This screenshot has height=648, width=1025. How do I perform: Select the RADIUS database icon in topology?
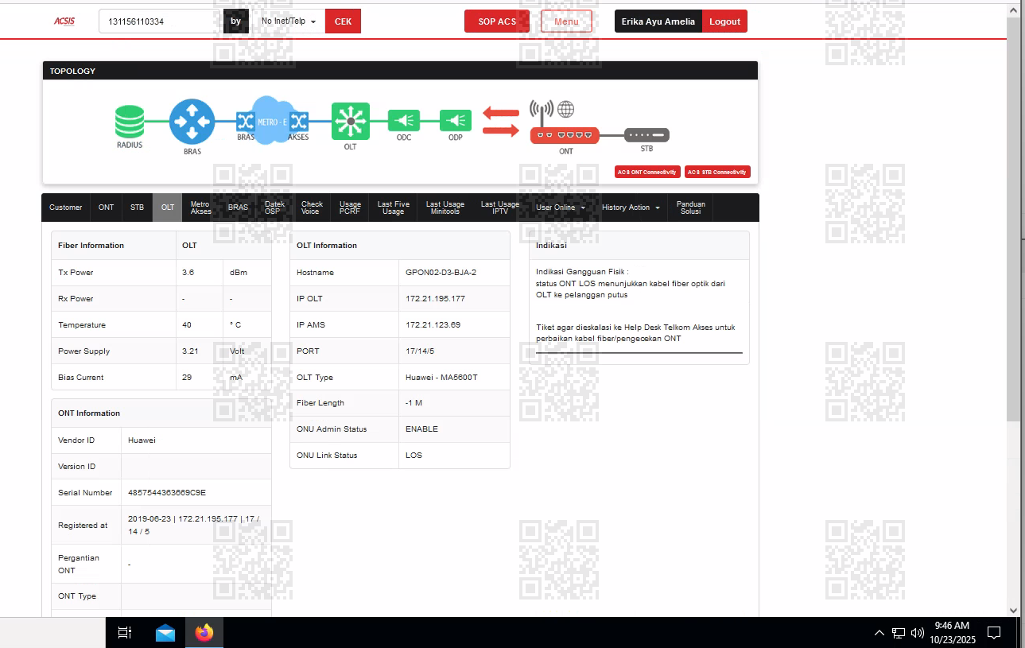(130, 121)
